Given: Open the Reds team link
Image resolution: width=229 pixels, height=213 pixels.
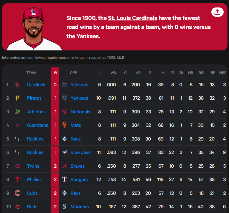Looking at the screenshot, I should (x=32, y=207).
